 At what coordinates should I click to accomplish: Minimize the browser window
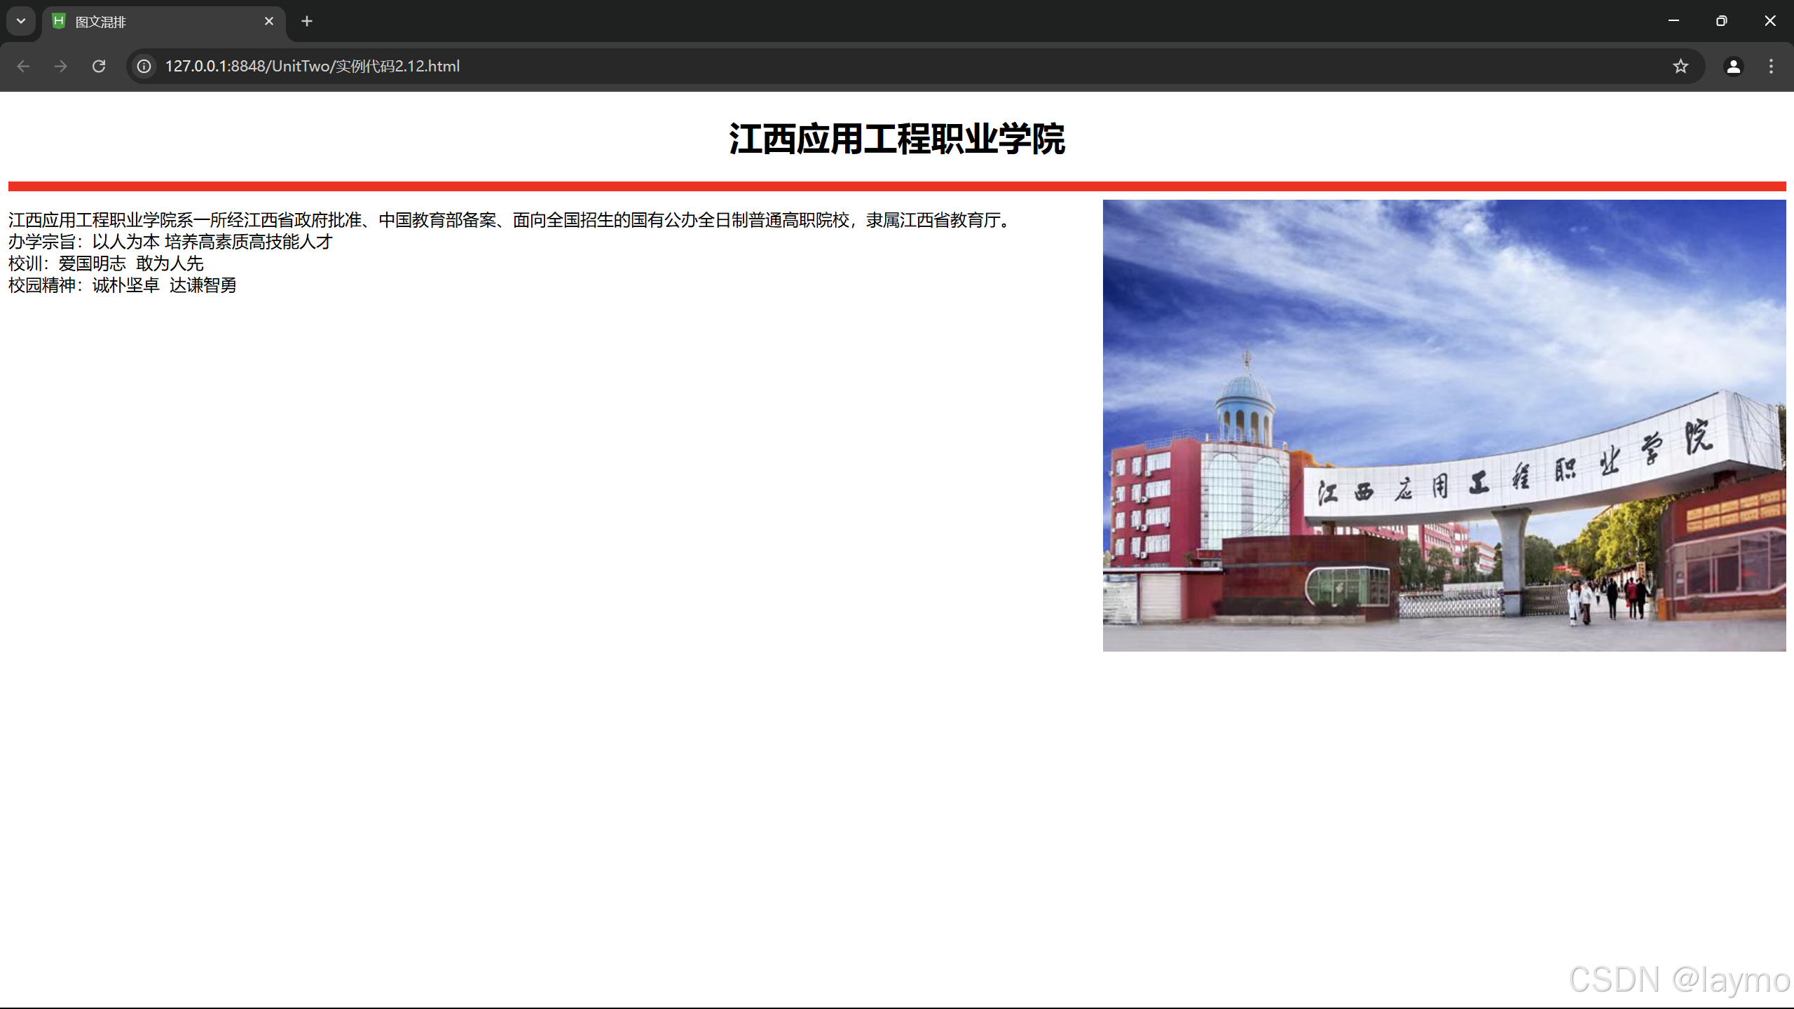(1673, 21)
